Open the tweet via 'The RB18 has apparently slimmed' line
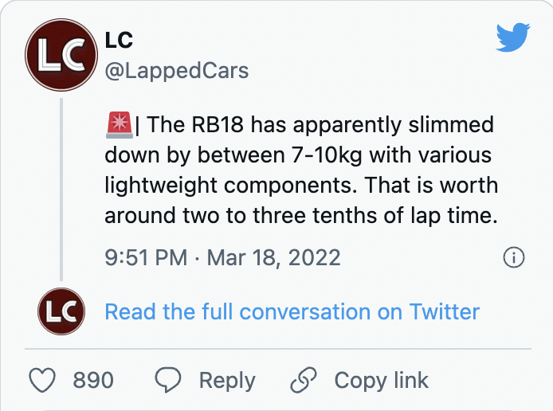The width and height of the screenshot is (553, 411). (x=320, y=125)
